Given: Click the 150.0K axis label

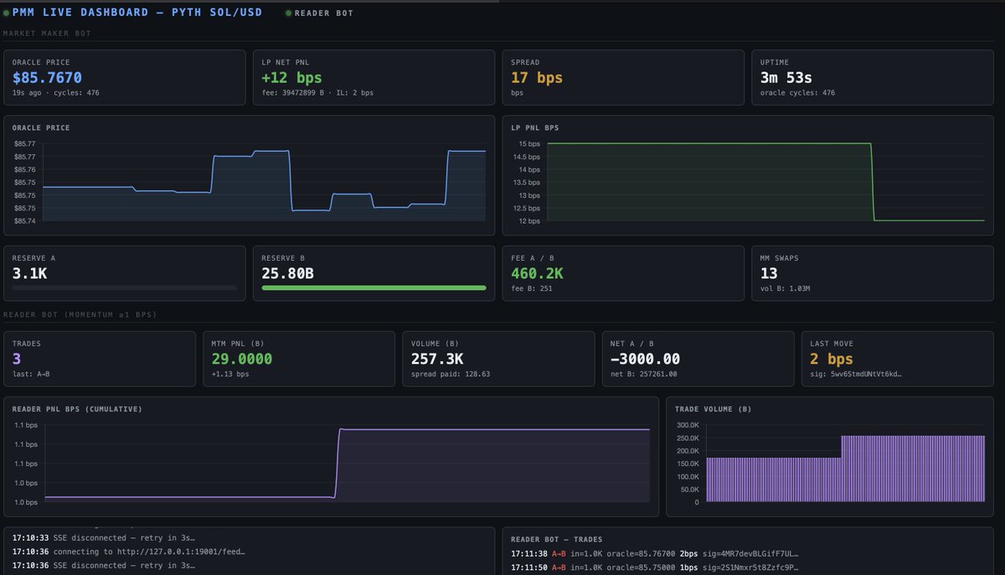Looking at the screenshot, I should [x=687, y=464].
